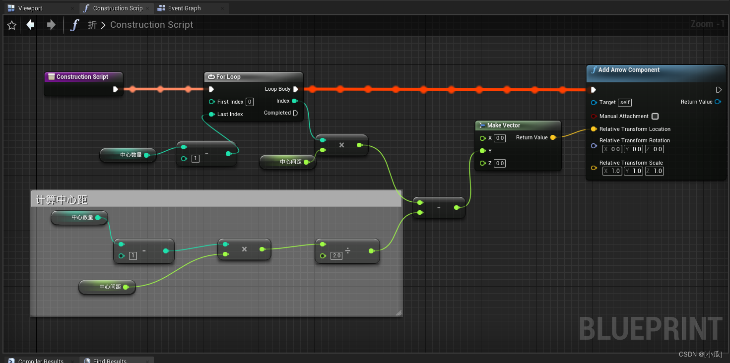
Task: Switch to the Viewport tab
Action: point(27,7)
